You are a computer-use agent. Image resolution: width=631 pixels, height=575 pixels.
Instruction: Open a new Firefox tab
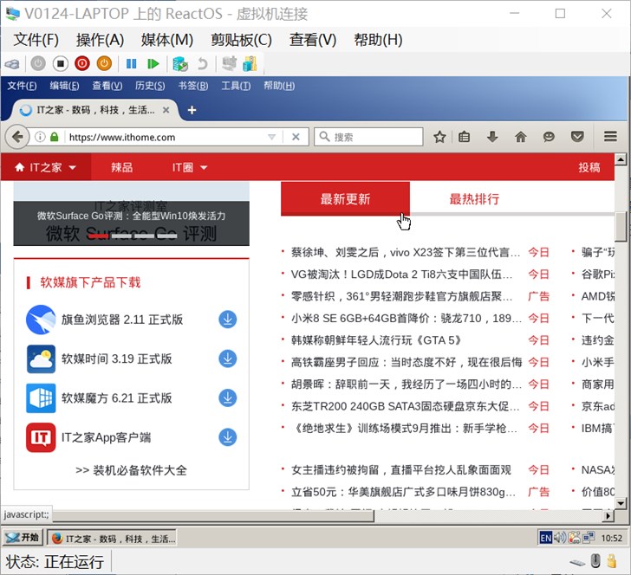(x=192, y=110)
